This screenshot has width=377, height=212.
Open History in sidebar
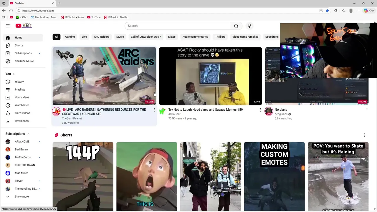[x=23, y=82]
